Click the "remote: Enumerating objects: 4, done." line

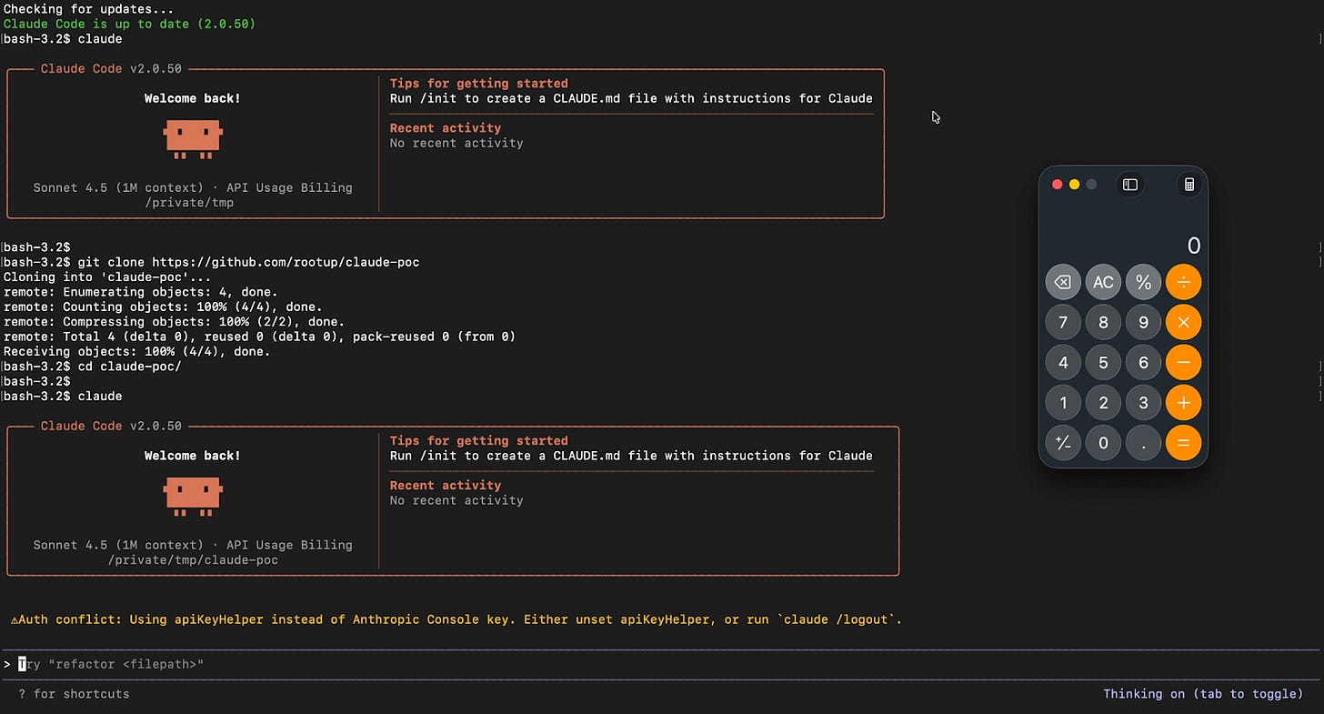pos(141,292)
